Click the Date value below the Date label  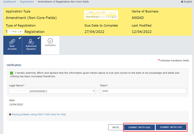[16, 104]
